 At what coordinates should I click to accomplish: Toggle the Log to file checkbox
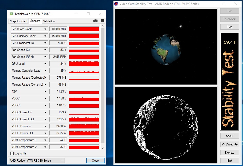[x=12, y=153]
